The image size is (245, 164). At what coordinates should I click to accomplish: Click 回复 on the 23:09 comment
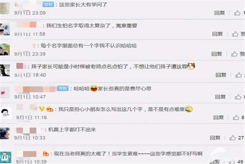[x=219, y=13]
